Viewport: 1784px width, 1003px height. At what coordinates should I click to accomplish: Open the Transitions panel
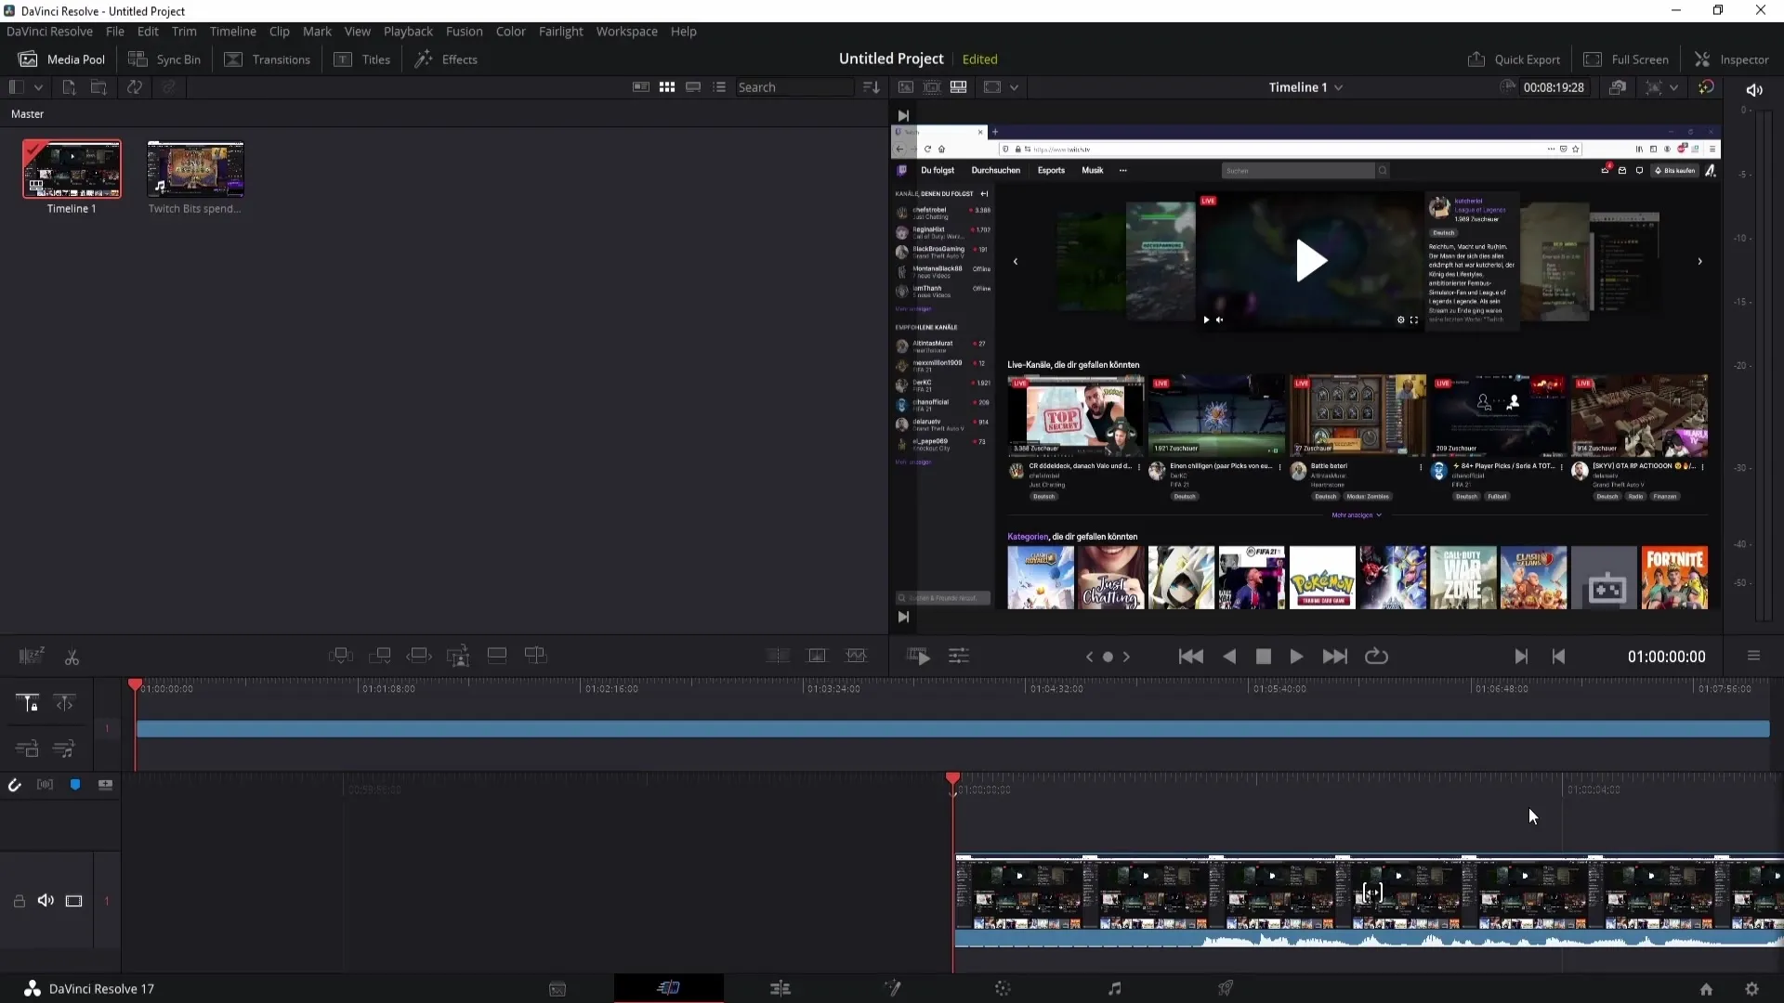click(x=268, y=59)
